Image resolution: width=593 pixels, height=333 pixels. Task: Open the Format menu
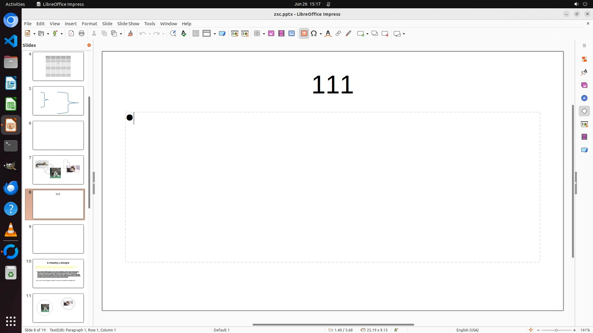tap(89, 24)
